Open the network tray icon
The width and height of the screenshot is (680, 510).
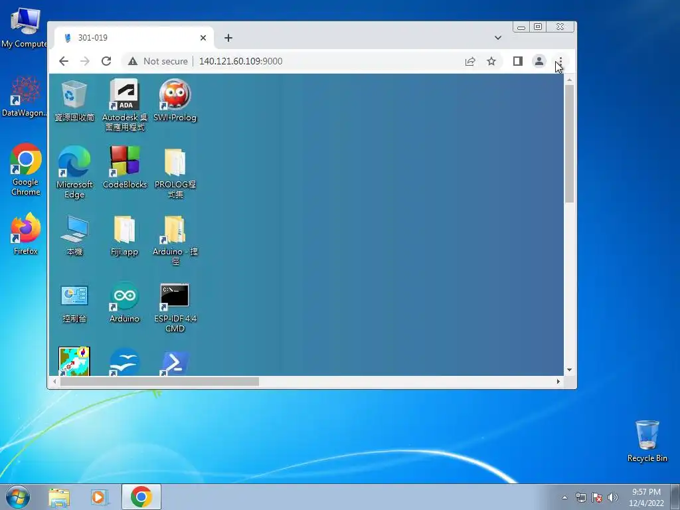(x=580, y=497)
